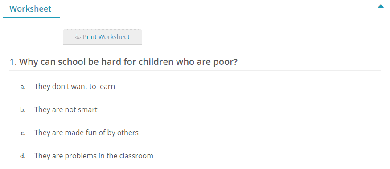Click the option letter 'b.'
The width and height of the screenshot is (390, 169).
(23, 110)
